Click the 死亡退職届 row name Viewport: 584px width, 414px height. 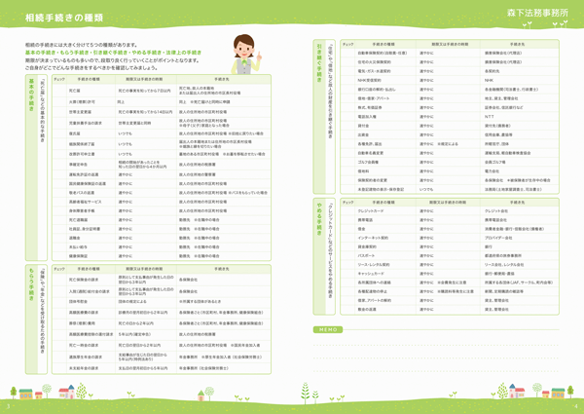pos(78,220)
